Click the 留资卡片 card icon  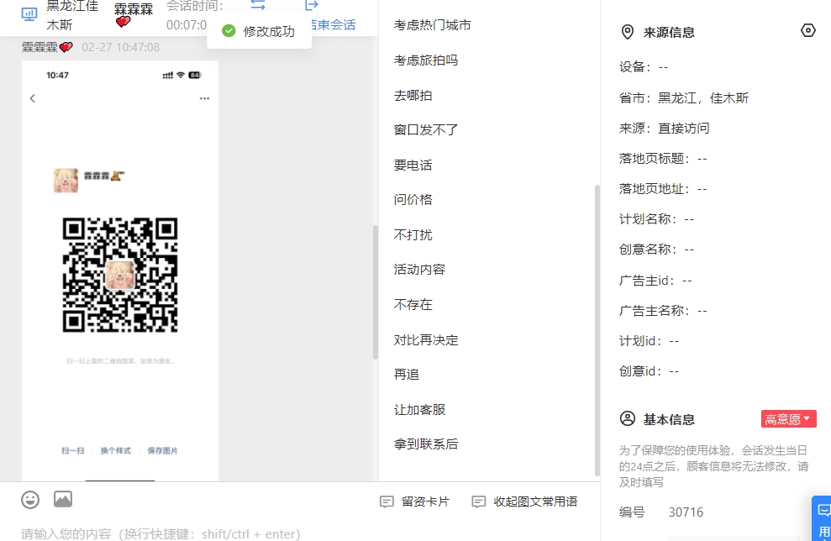click(387, 502)
